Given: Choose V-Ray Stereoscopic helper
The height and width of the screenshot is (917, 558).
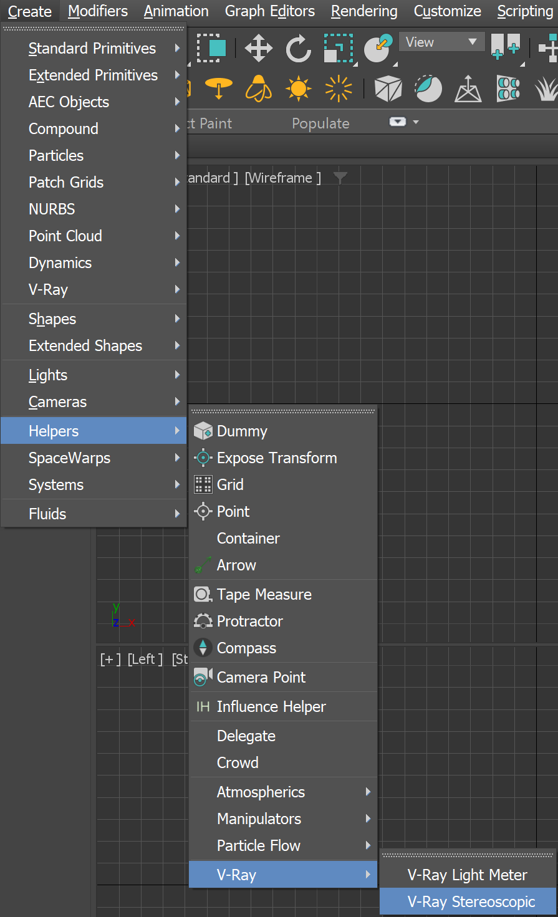Looking at the screenshot, I should (471, 901).
